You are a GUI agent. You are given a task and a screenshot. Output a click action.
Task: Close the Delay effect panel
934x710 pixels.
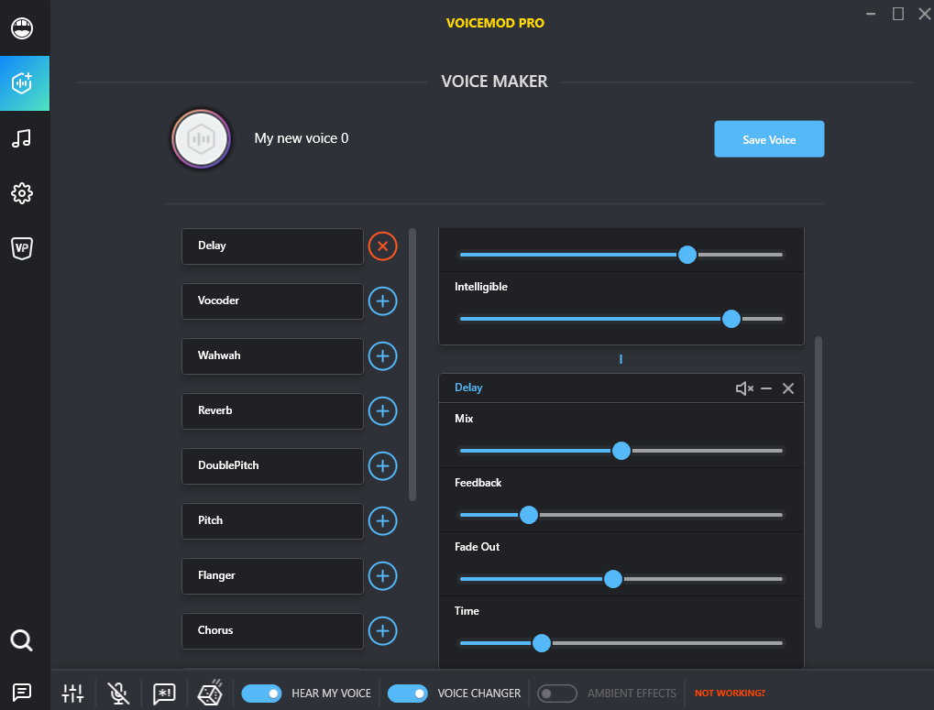pyautogui.click(x=788, y=388)
